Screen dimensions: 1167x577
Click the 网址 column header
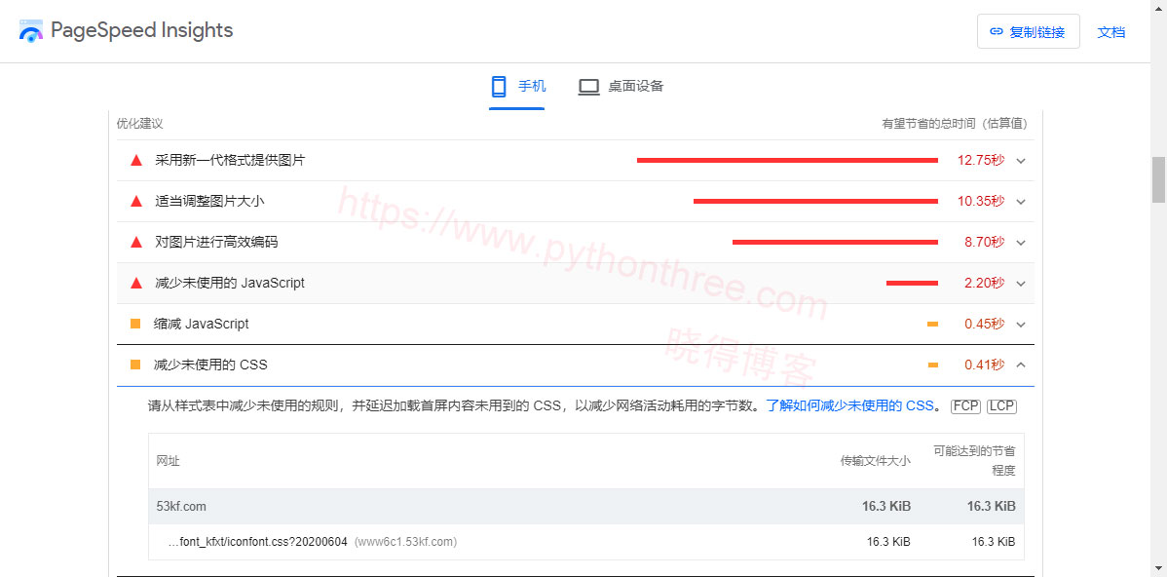[169, 461]
